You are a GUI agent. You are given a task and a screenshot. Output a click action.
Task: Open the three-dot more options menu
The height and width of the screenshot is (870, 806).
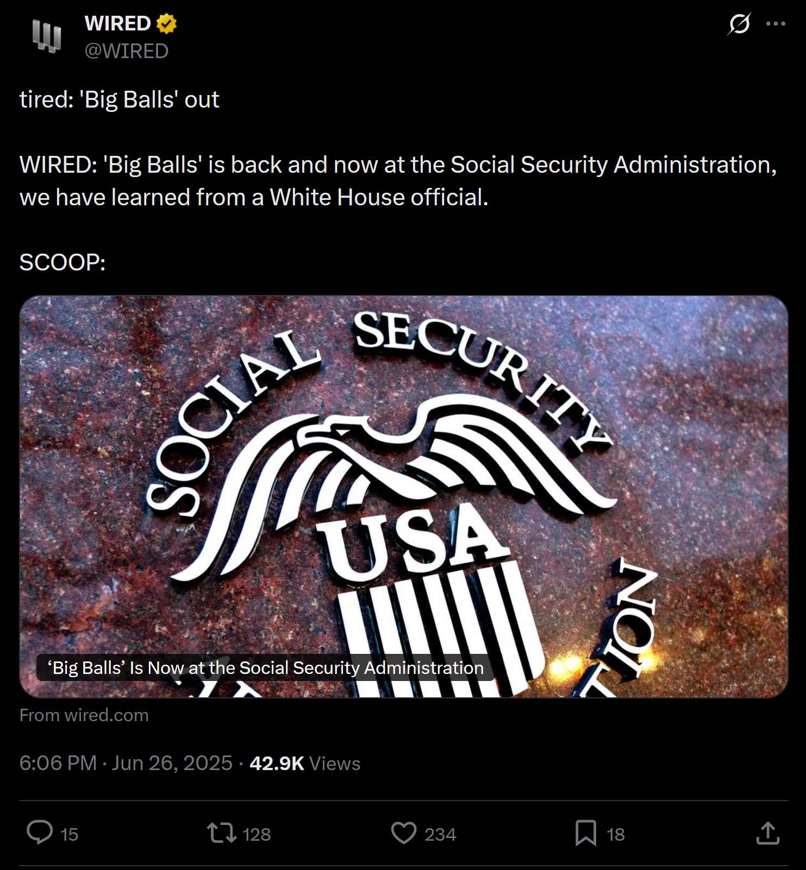point(776,24)
